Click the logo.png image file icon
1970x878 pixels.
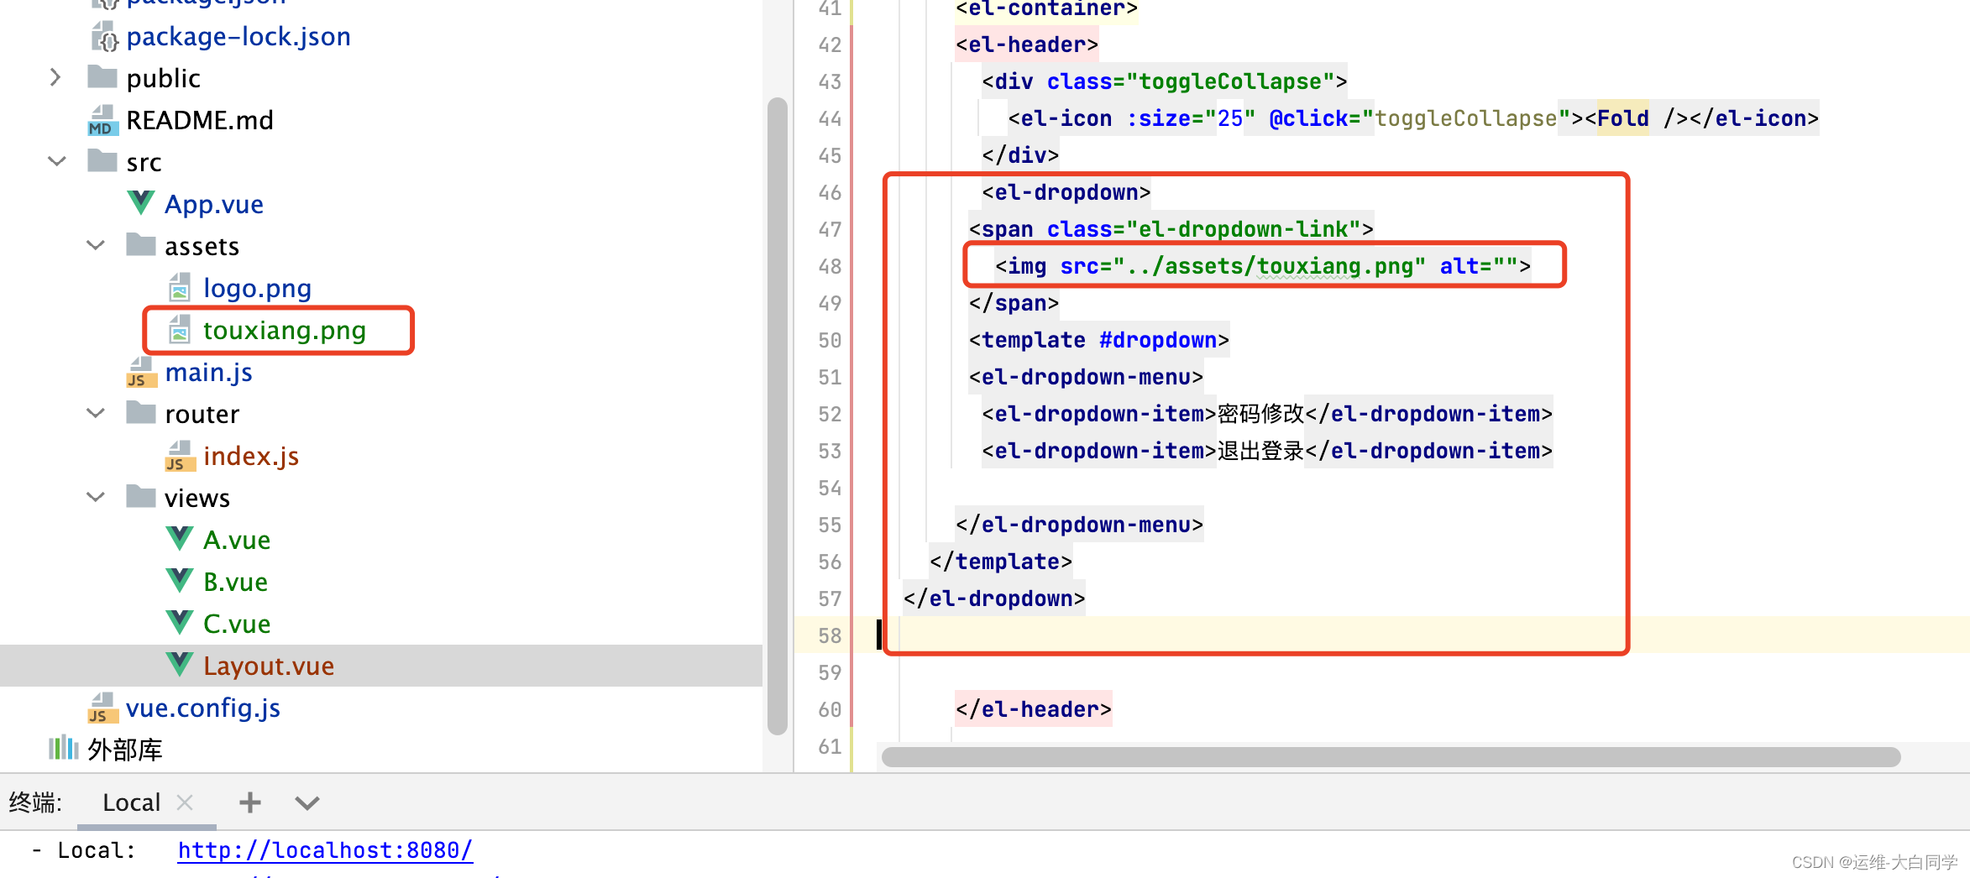[x=179, y=287]
